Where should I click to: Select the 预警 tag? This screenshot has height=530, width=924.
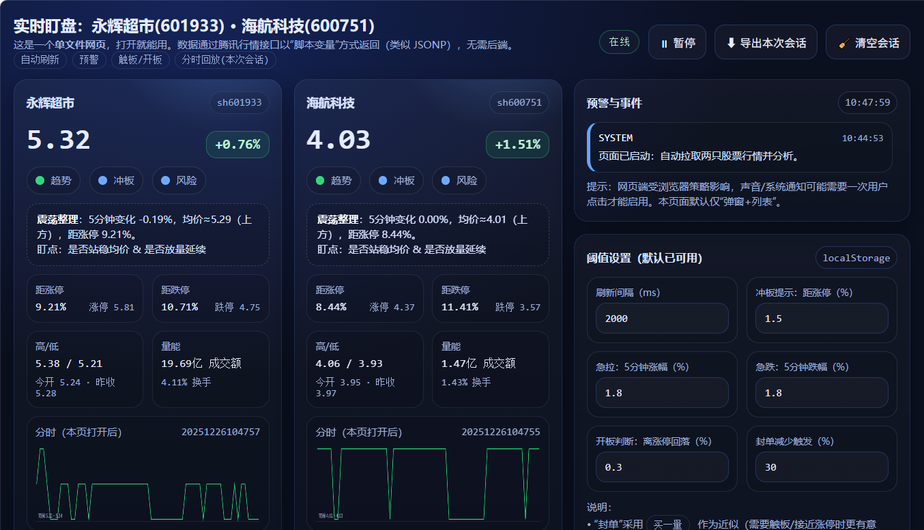[x=89, y=59]
